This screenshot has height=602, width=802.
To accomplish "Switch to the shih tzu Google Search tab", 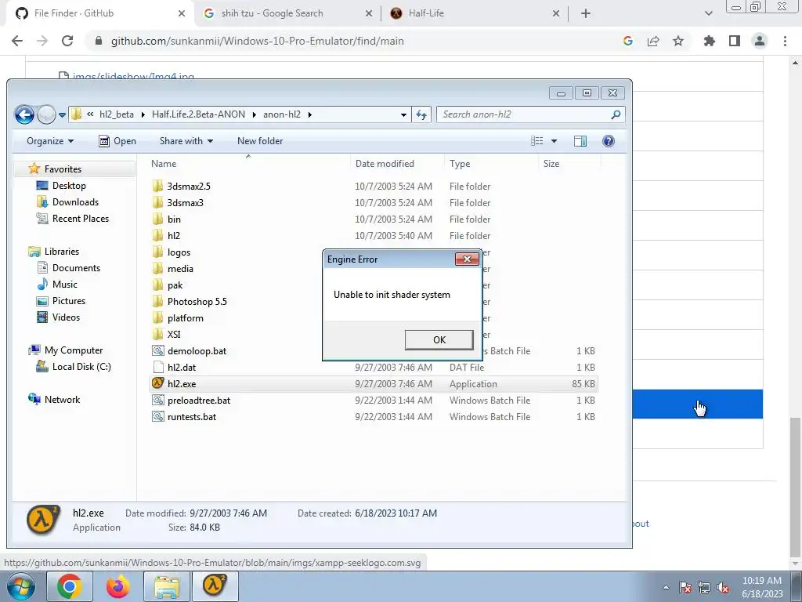I will 272,13.
